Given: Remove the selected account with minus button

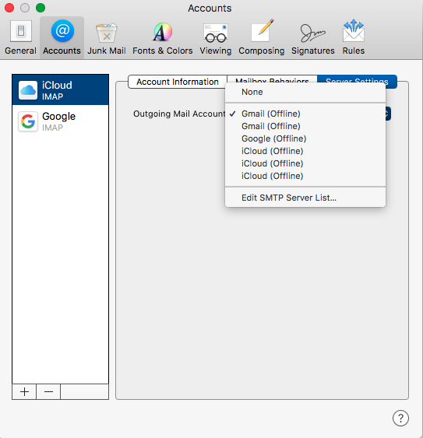Looking at the screenshot, I should coord(48,391).
